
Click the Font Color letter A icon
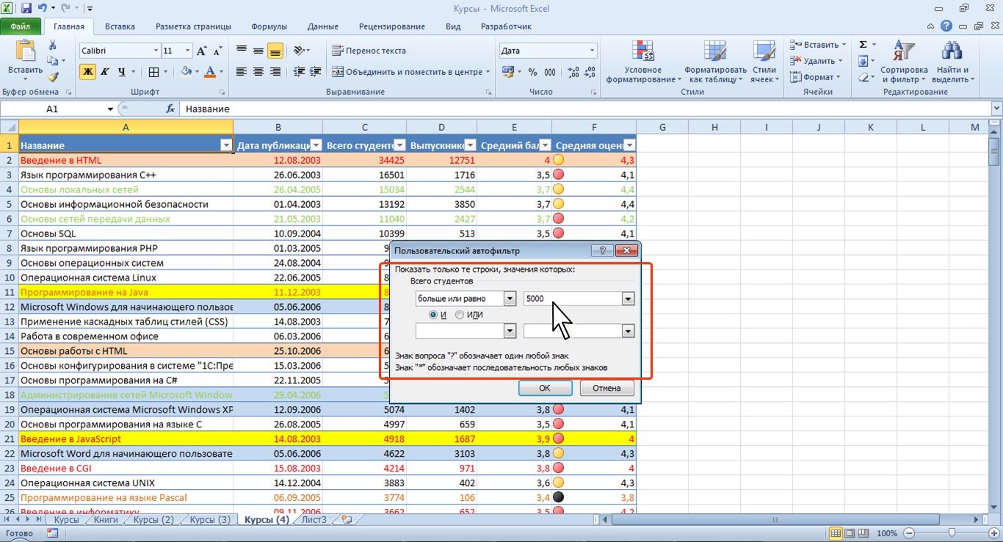[x=211, y=72]
